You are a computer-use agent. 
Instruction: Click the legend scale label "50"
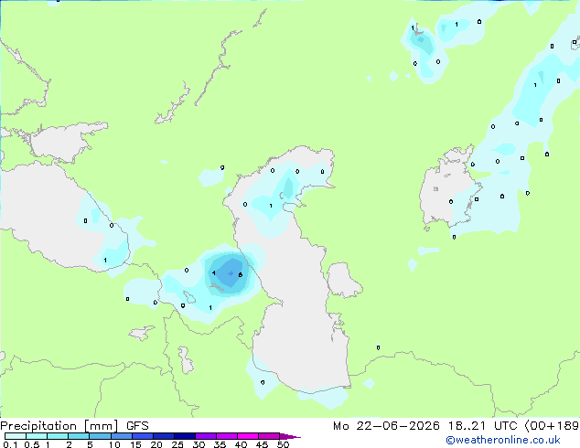[283, 444]
